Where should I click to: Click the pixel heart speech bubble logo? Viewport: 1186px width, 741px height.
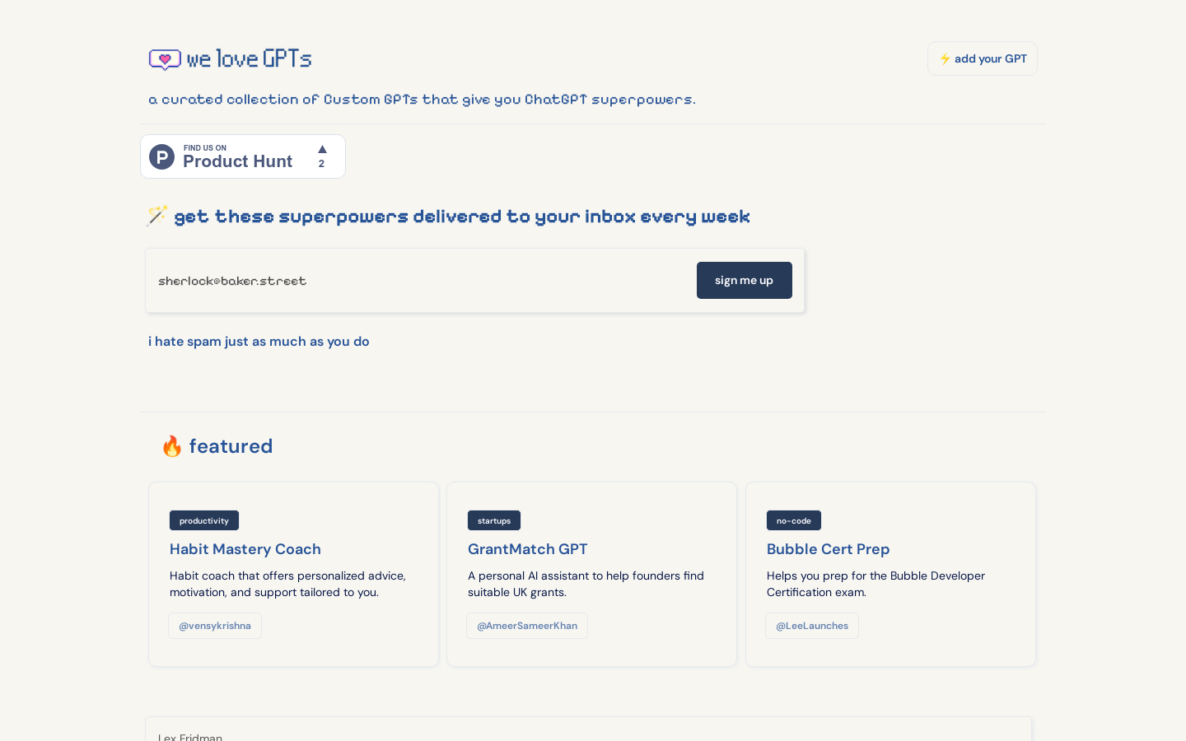(x=165, y=59)
